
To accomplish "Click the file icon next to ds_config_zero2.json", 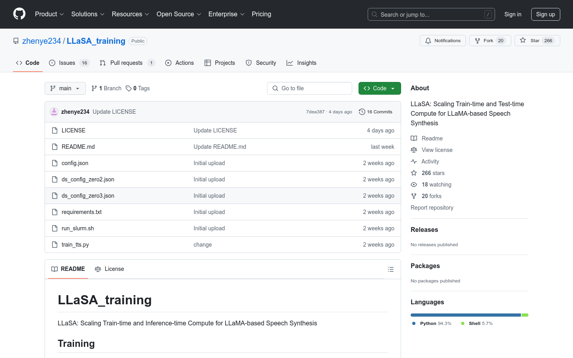I will (x=55, y=179).
